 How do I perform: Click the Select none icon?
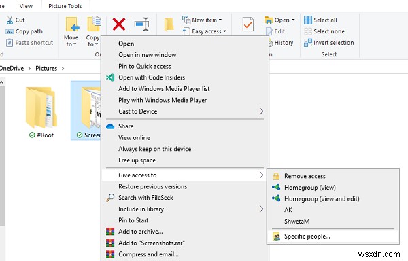tap(308, 31)
